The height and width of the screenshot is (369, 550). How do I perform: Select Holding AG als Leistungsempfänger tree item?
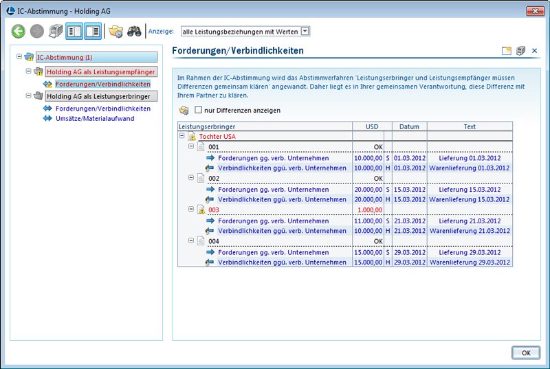tap(100, 71)
